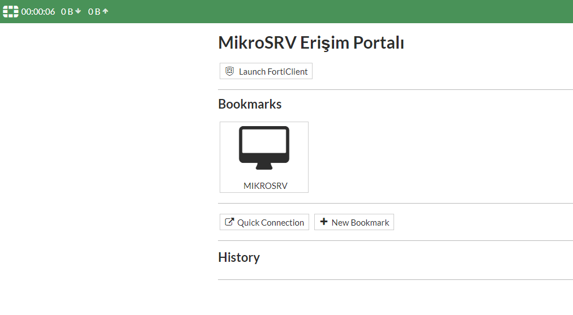
Task: Click the downloaded bytes counter text
Action: point(67,11)
